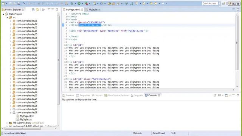Open the Servers tab
The image size is (242, 136).
point(97,96)
